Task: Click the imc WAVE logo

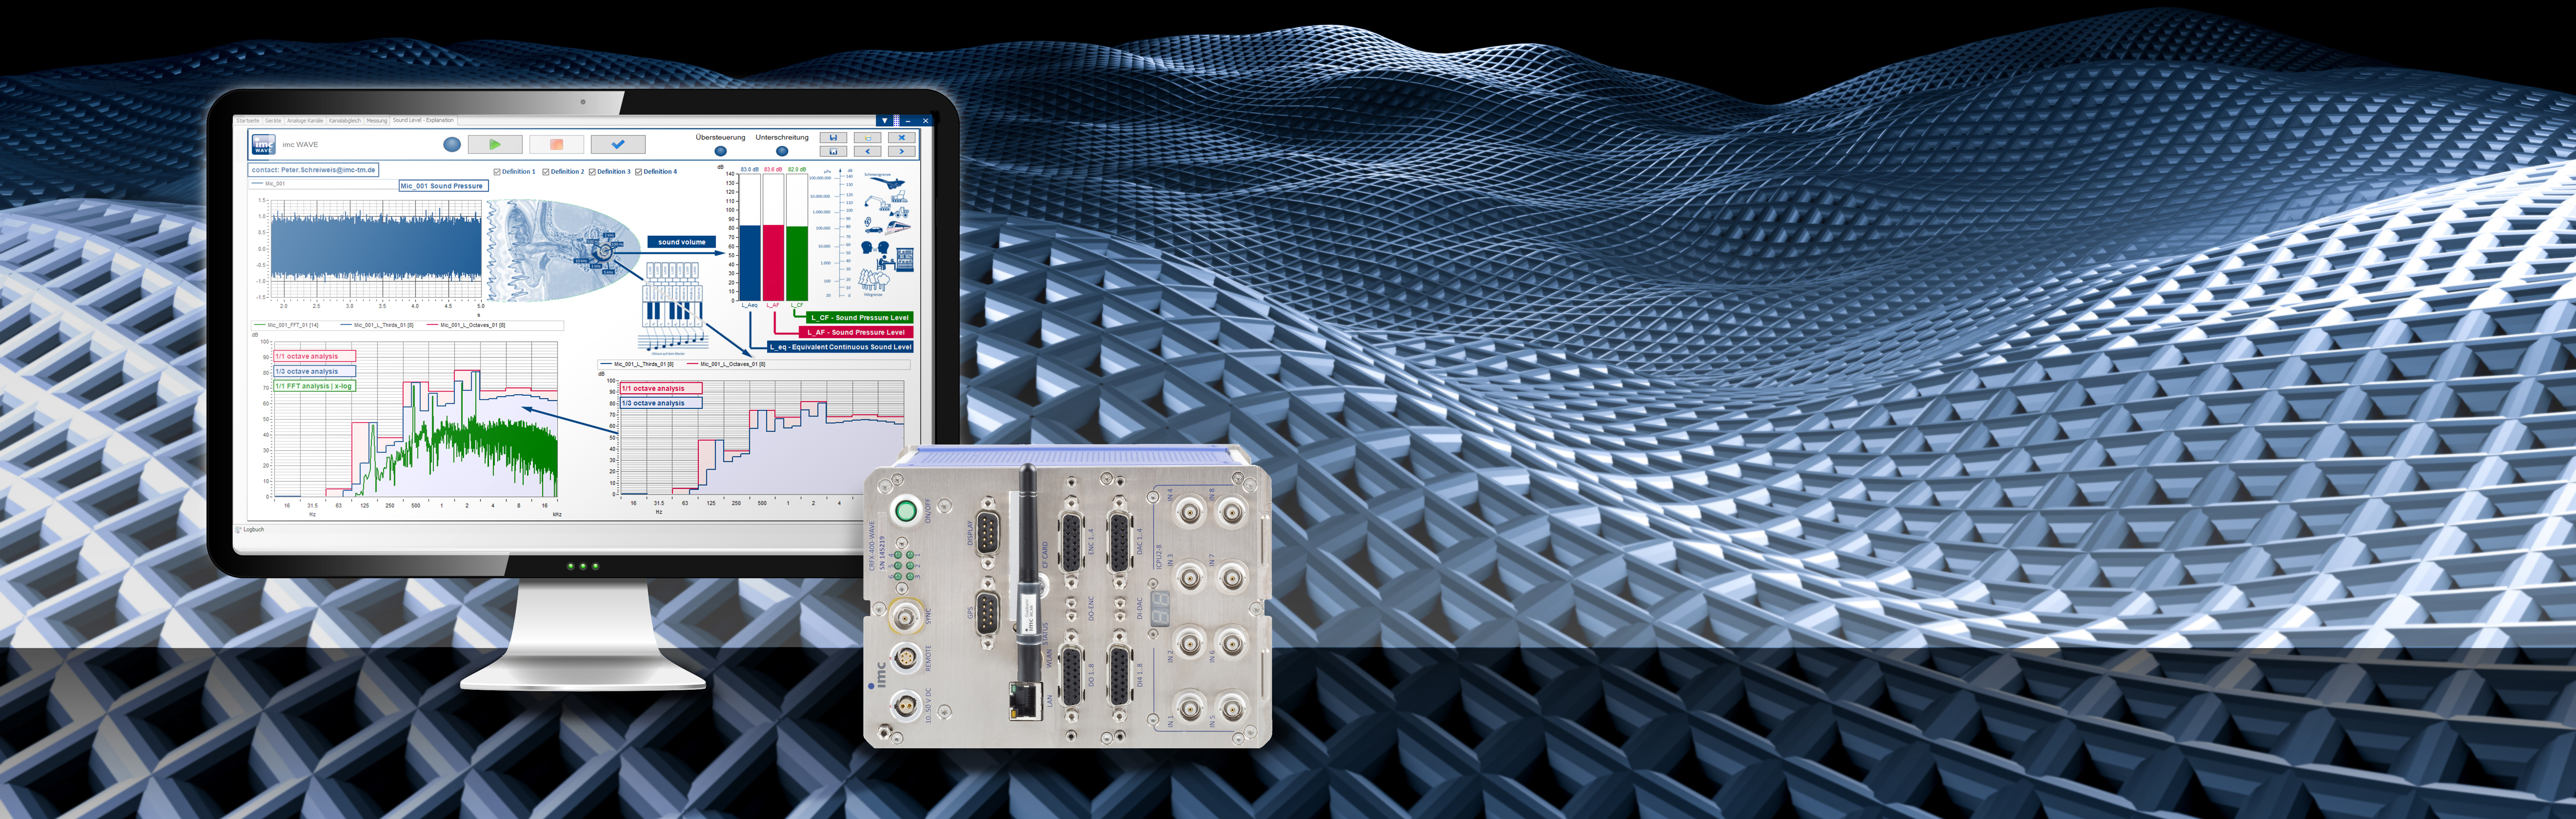Action: (x=263, y=144)
